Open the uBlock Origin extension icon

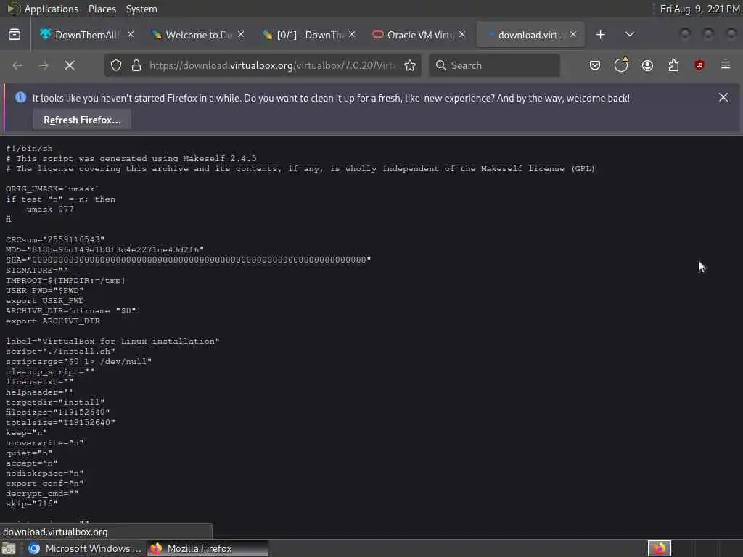699,65
